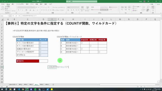The width and height of the screenshot is (162, 91).
Task: Toggle right text alignment
Action: pos(46,10)
